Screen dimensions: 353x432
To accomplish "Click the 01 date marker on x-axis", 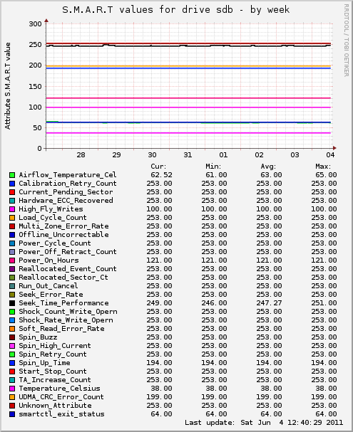I will click(x=223, y=155).
